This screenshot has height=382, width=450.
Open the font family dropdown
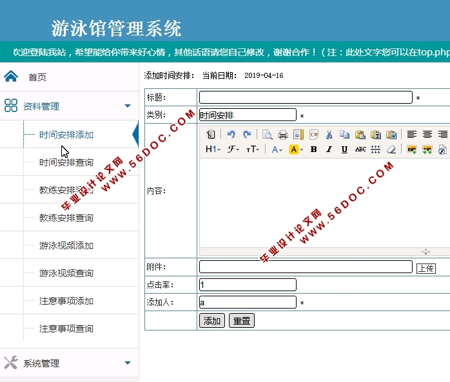233,149
